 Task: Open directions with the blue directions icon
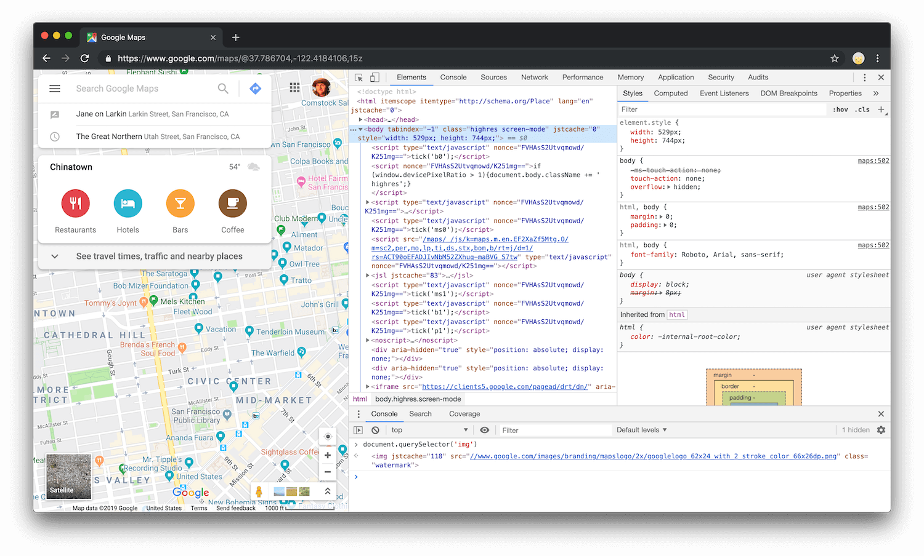[255, 88]
